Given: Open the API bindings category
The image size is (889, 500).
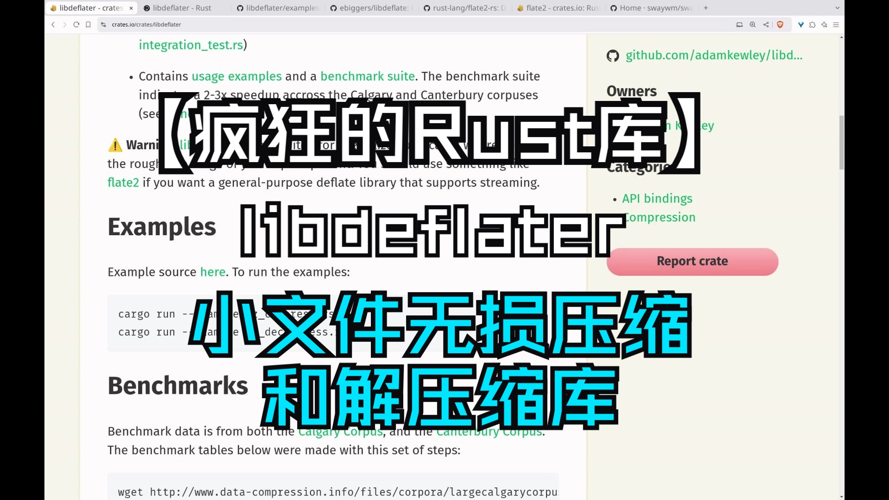Looking at the screenshot, I should [657, 199].
